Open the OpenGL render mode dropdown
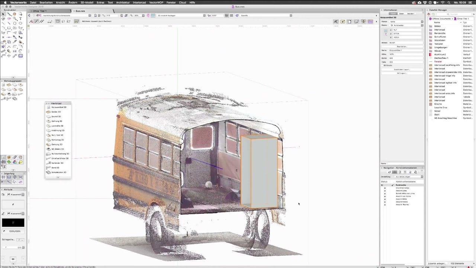This screenshot has width=476, height=268. (x=266, y=15)
